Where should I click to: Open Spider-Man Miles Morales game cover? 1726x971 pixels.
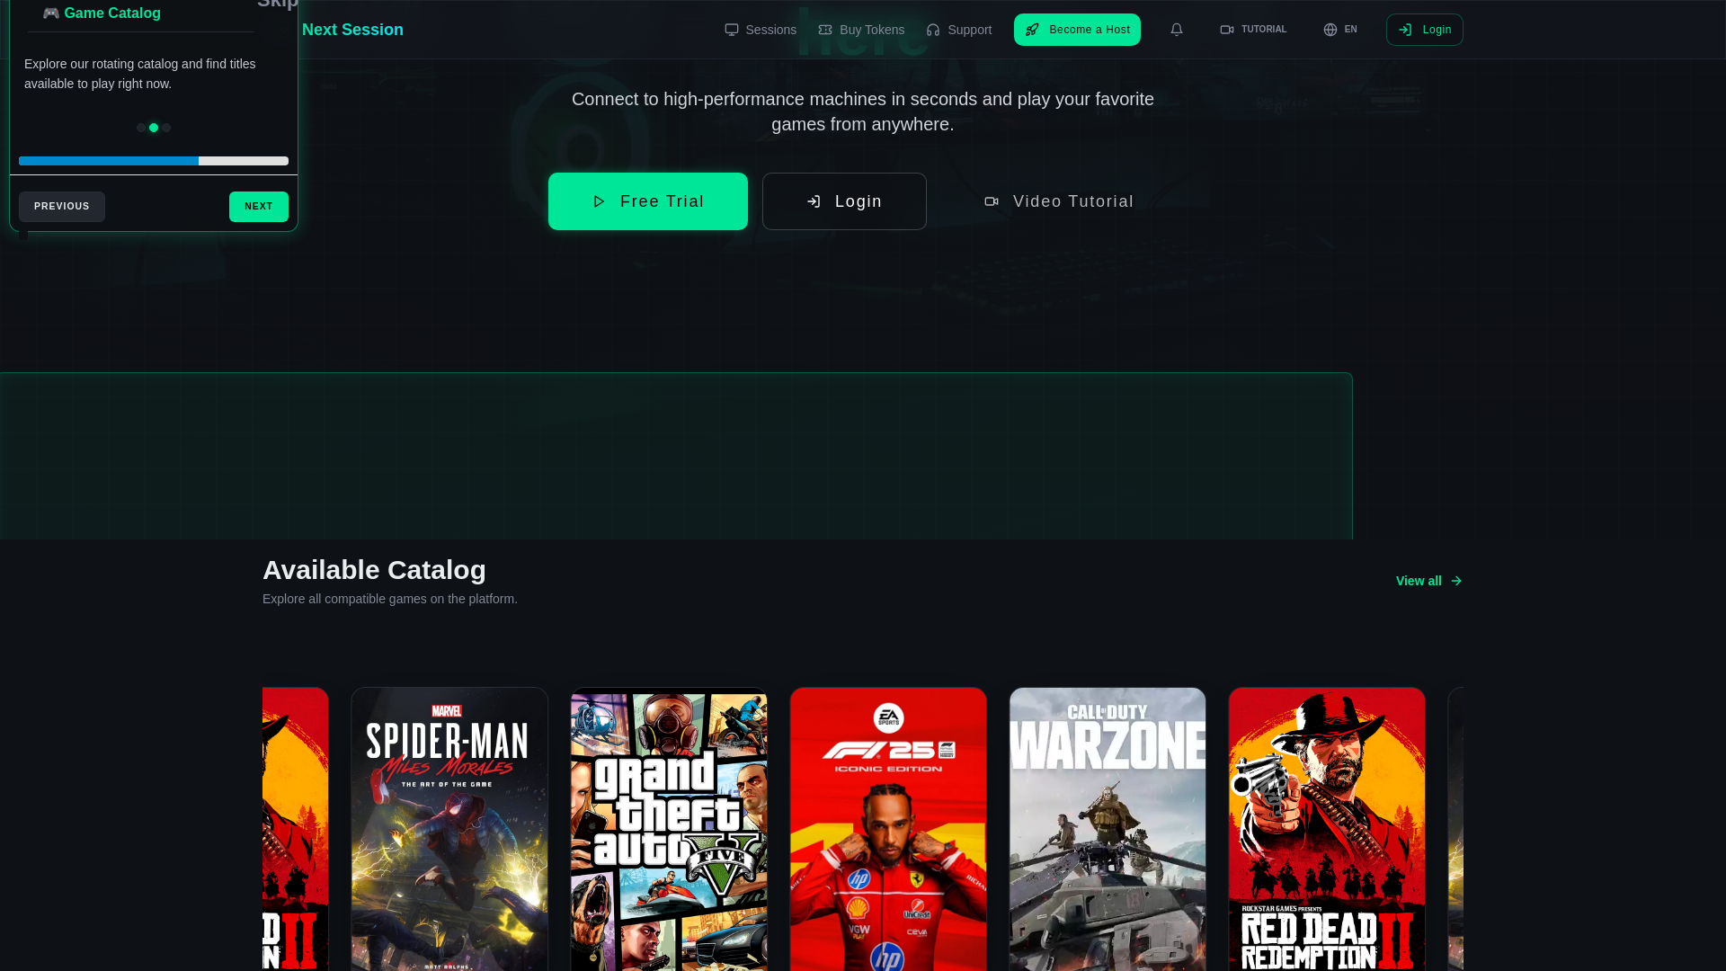449,829
